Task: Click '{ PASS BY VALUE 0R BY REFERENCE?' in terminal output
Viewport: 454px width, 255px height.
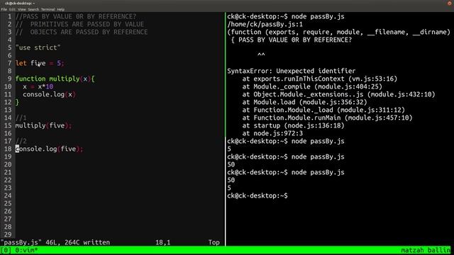Action: (292, 40)
